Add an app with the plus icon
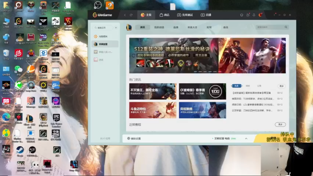Viewport: 313px width, 176px height. [x=116, y=28]
